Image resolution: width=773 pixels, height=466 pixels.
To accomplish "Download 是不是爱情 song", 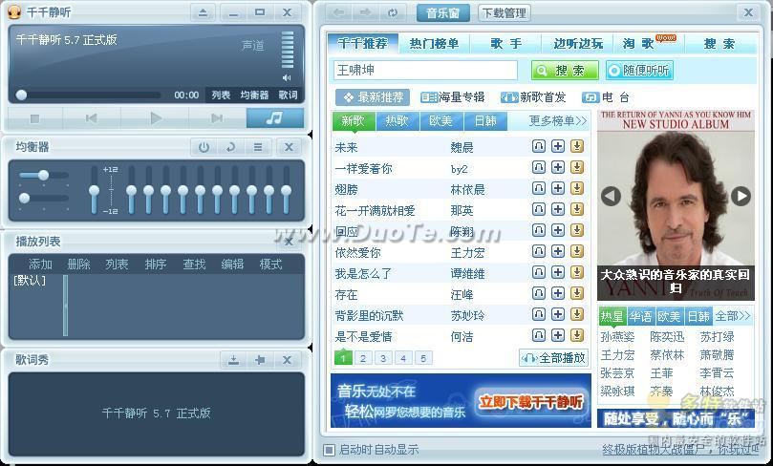I will [x=577, y=335].
